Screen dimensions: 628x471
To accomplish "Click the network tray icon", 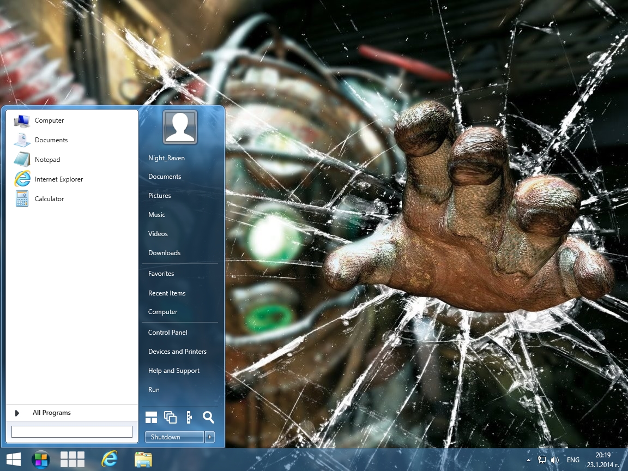I will point(542,460).
